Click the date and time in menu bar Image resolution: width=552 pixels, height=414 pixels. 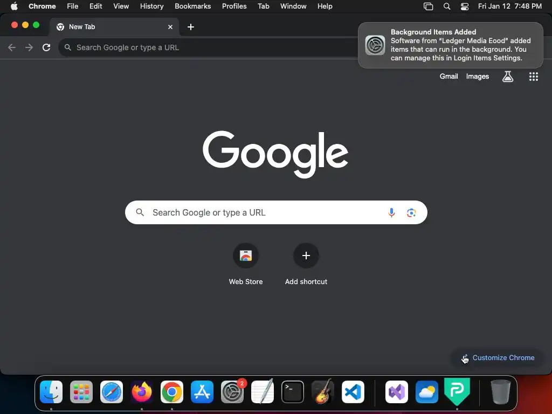click(x=510, y=6)
